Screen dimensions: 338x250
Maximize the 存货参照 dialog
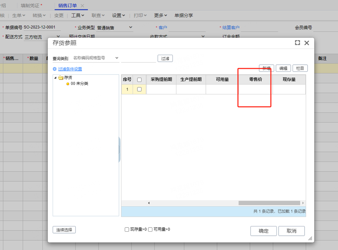pyautogui.click(x=297, y=43)
